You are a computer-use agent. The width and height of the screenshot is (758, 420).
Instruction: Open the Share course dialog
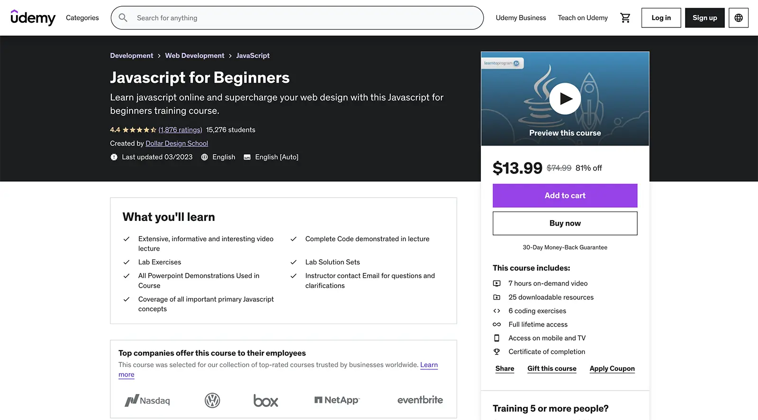pos(505,369)
